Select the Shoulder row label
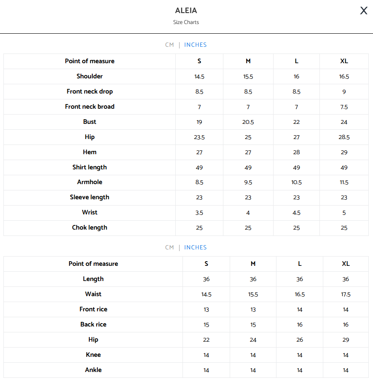Screen dimensions: 373x388 pos(90,76)
